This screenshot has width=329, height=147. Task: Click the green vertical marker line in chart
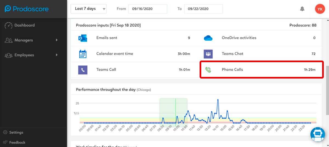[x=175, y=111]
